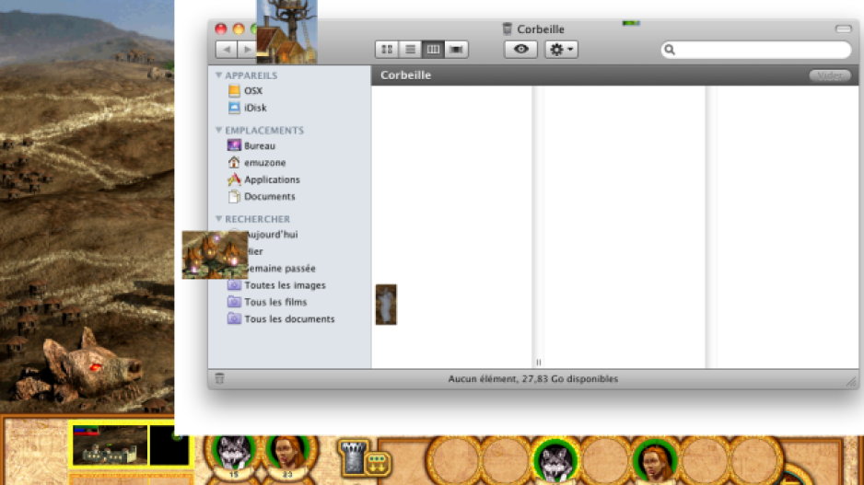Click the trash icon in status bar
This screenshot has width=864, height=485.
click(219, 378)
